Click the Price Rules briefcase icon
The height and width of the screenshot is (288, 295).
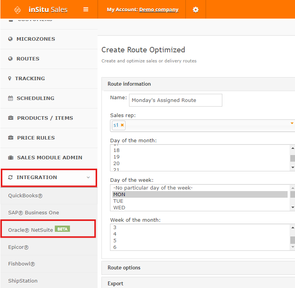click(x=11, y=138)
